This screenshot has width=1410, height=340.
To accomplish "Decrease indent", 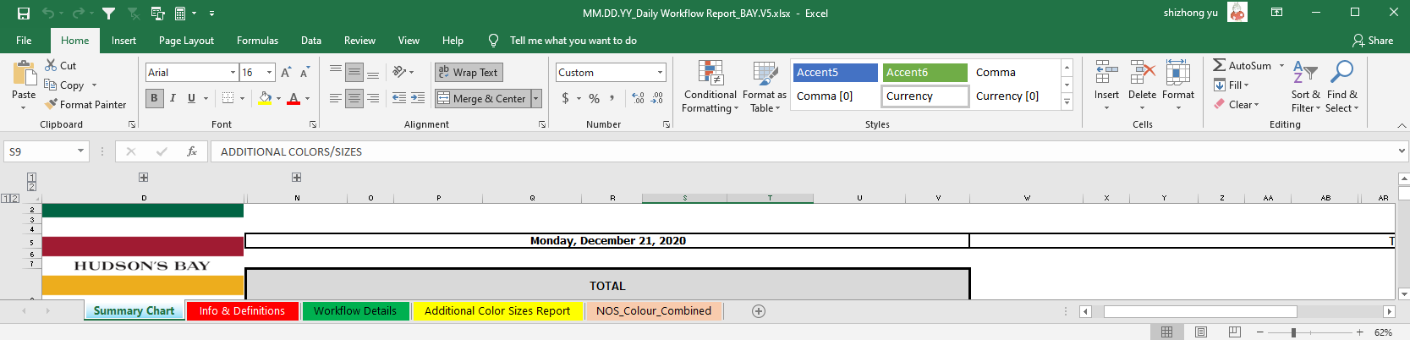I will coord(399,98).
